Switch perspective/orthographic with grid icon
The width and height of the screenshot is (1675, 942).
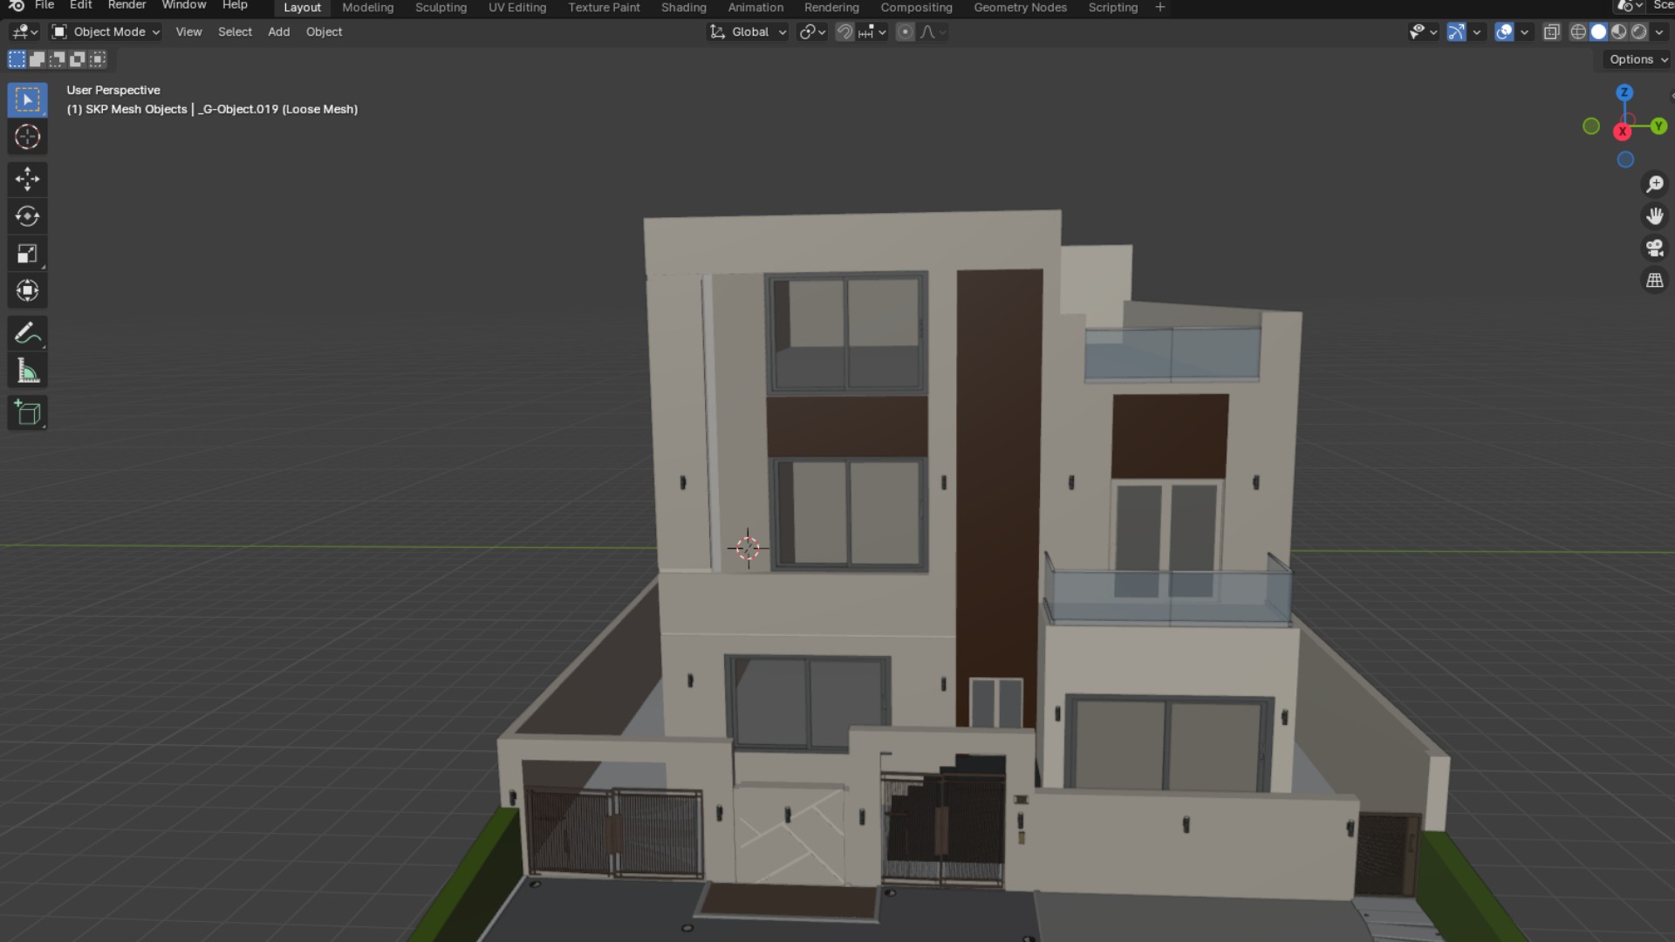click(x=1654, y=281)
